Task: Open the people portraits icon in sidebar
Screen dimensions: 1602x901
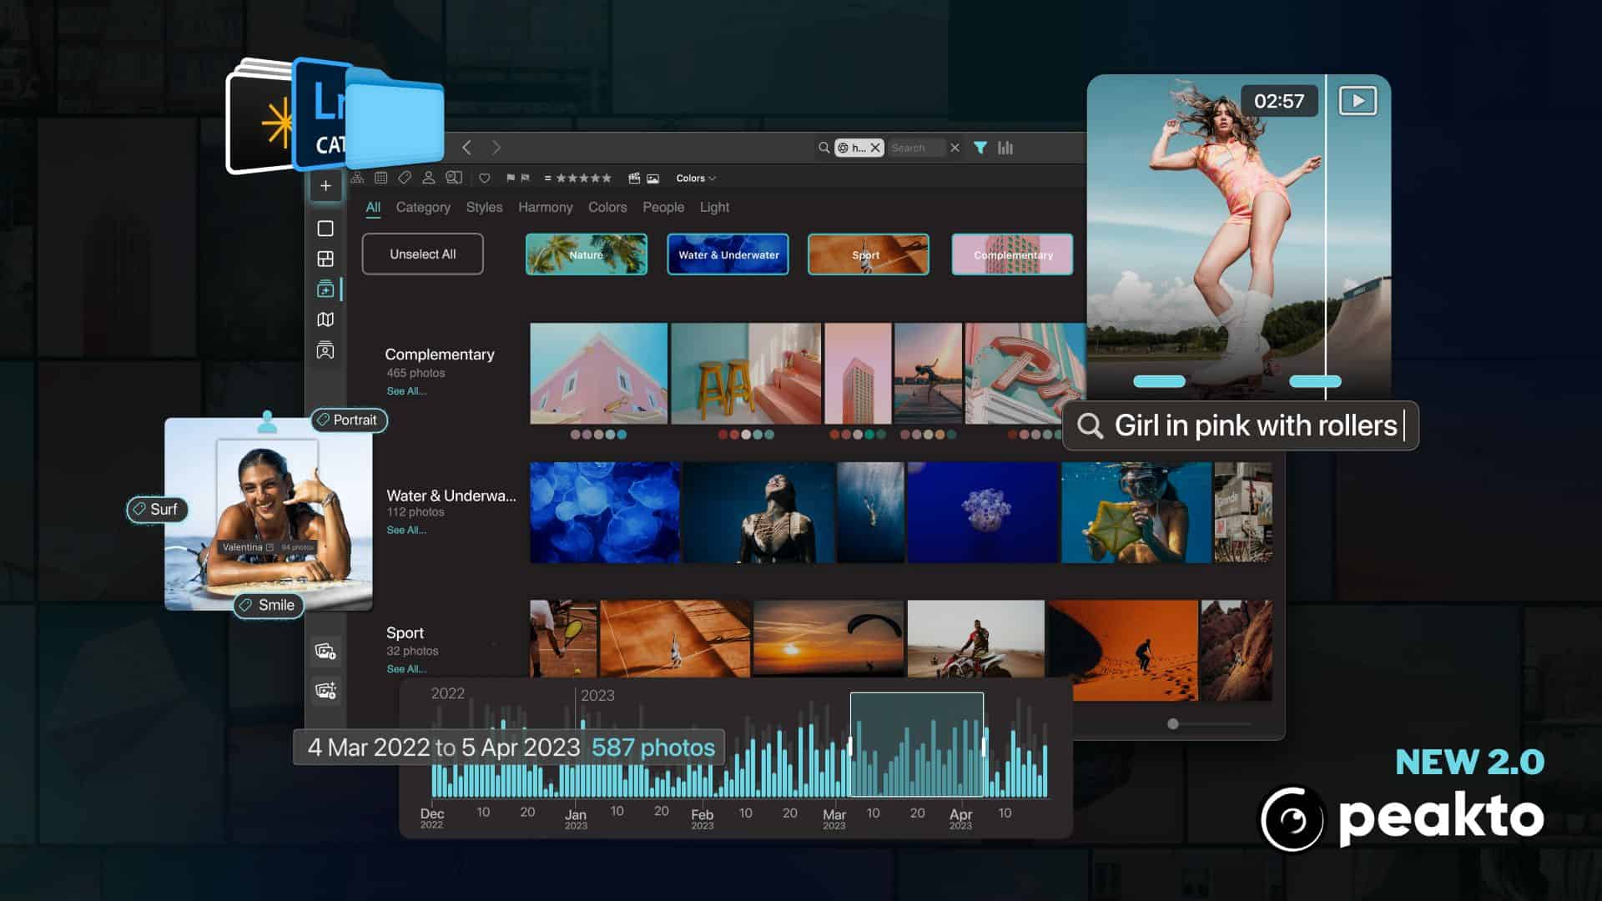Action: pos(325,350)
